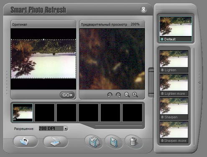Open the 200 DPI resolution dropdown
The height and width of the screenshot is (157, 207).
click(66, 129)
